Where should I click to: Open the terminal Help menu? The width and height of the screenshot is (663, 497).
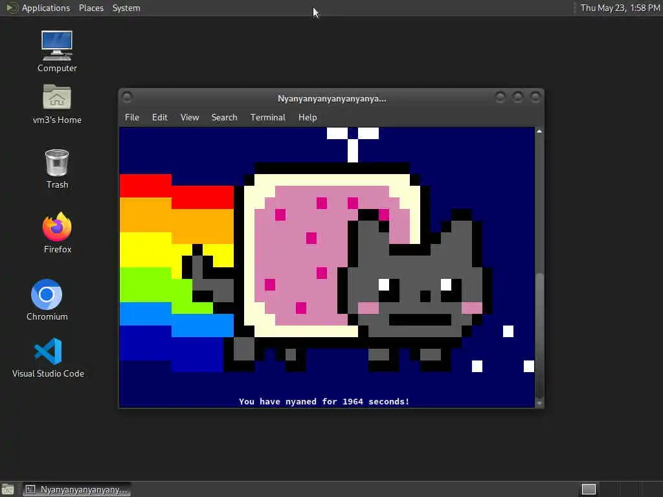(308, 118)
